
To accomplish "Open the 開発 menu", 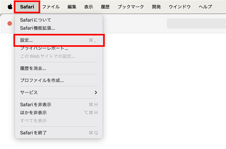I will (156, 7).
